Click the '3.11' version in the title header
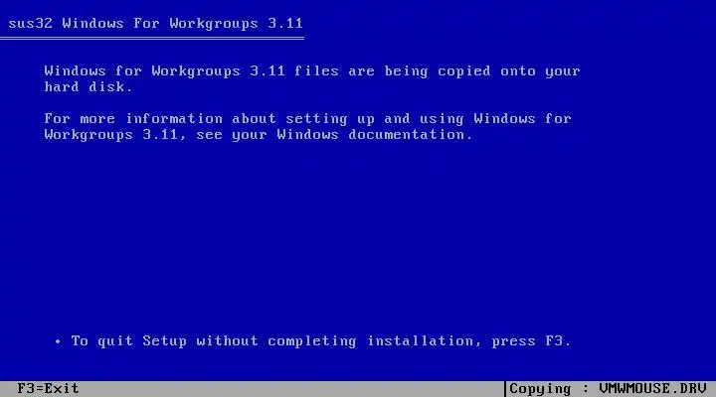This screenshot has height=397, width=716. [x=285, y=23]
